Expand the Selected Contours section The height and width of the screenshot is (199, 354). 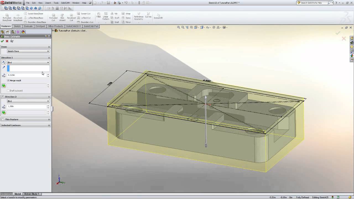(49, 125)
